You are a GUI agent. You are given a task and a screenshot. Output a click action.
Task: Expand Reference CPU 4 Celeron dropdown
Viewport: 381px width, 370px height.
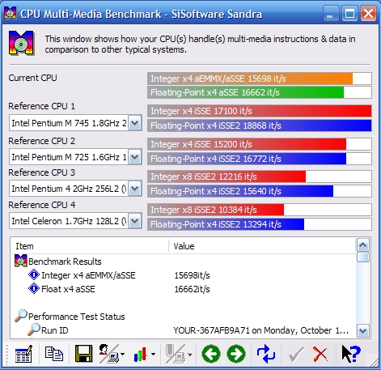pyautogui.click(x=134, y=221)
